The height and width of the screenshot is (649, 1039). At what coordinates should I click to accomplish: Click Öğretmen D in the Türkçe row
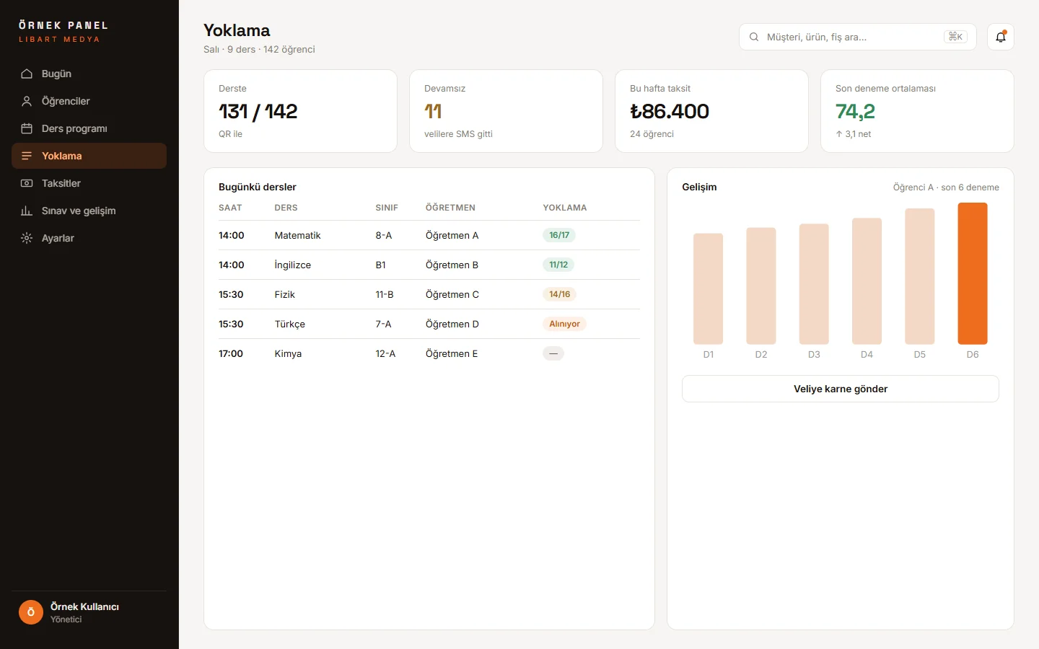point(452,324)
